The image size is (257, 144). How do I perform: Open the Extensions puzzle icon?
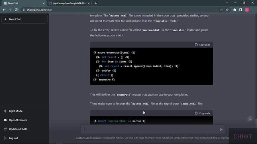(235, 10)
